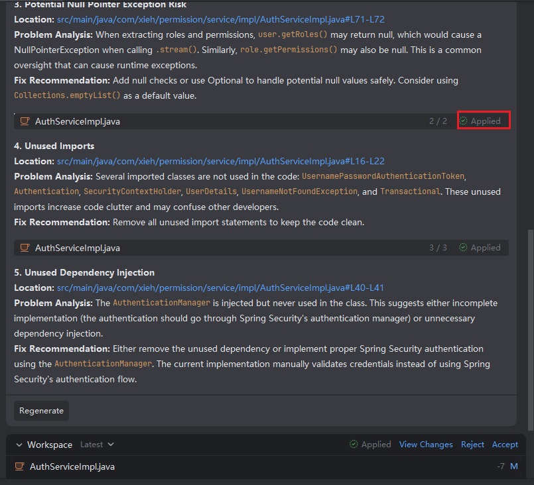The height and width of the screenshot is (485, 534).
Task: Click the M modified status marker
Action: pyautogui.click(x=513, y=466)
